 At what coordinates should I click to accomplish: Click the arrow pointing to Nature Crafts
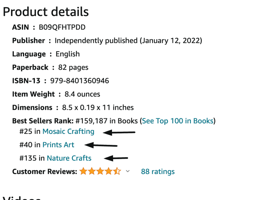pos(116,158)
